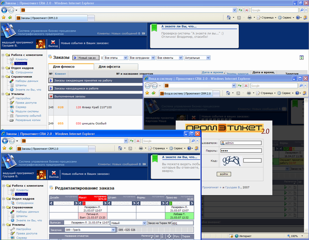Click Новый заказ button

86,58
